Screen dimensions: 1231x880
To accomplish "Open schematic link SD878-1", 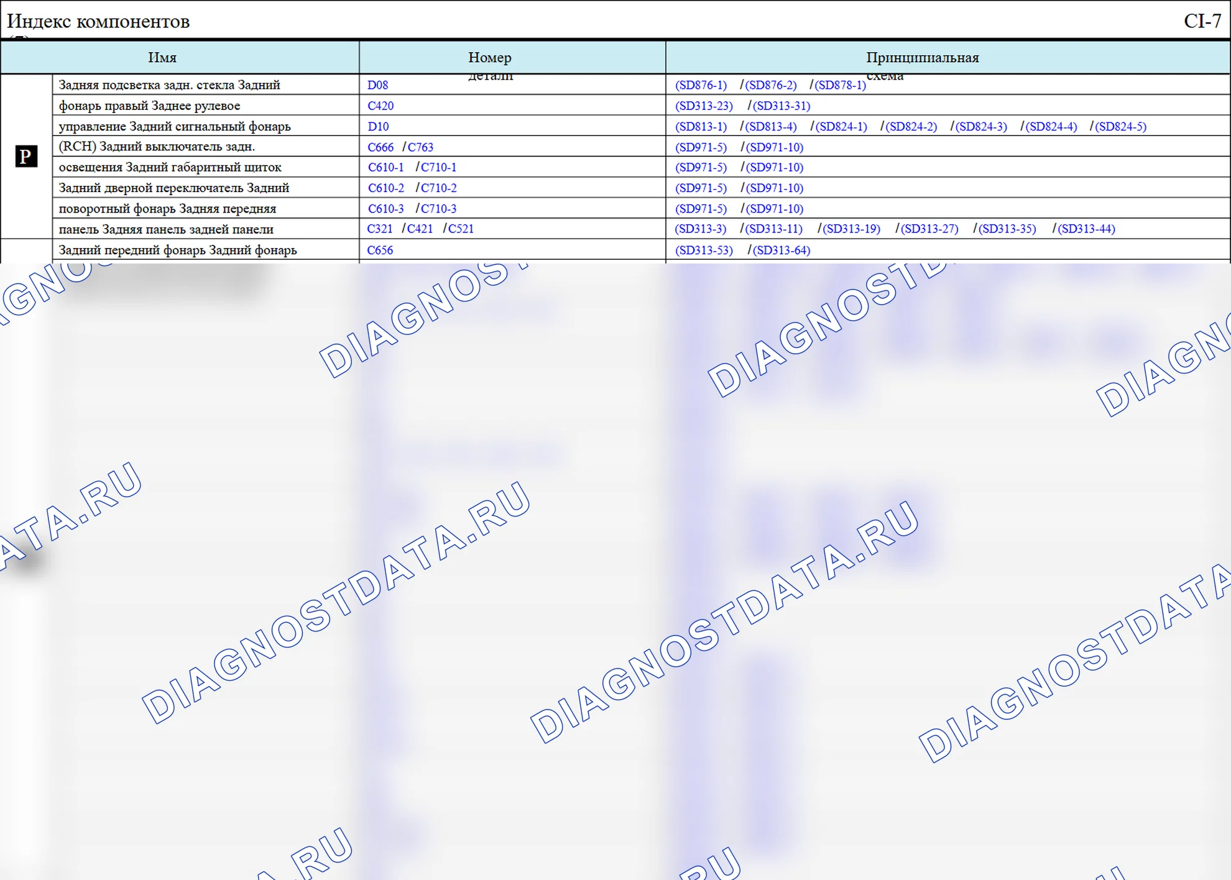I will (840, 85).
